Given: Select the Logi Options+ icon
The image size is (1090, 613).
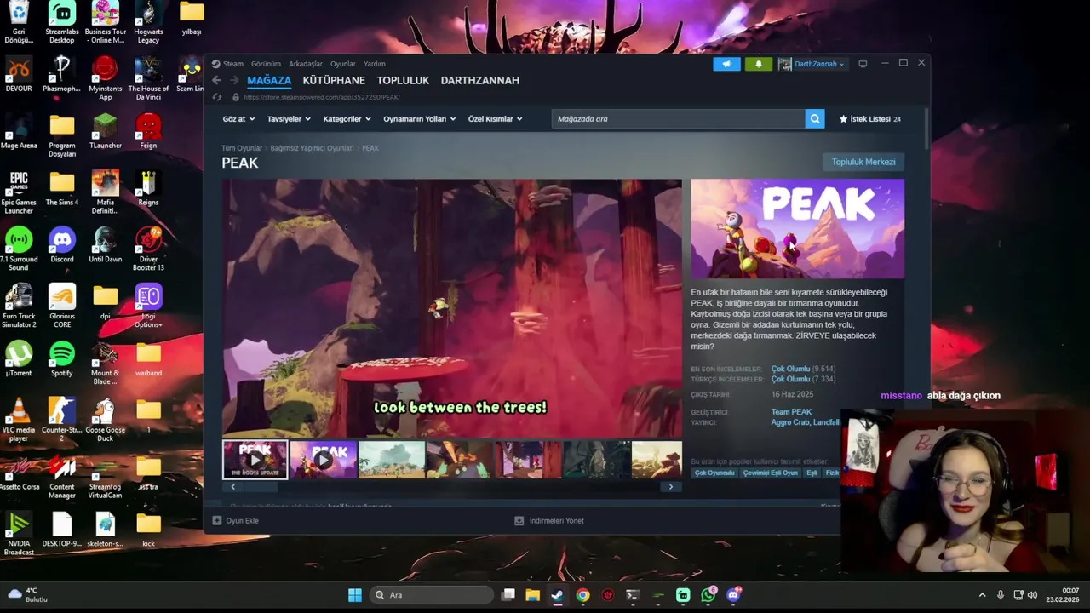Looking at the screenshot, I should tap(148, 306).
